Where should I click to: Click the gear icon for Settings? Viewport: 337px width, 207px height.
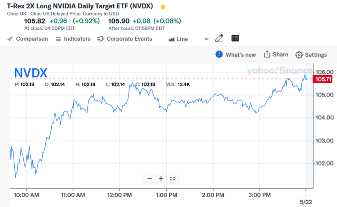point(299,55)
